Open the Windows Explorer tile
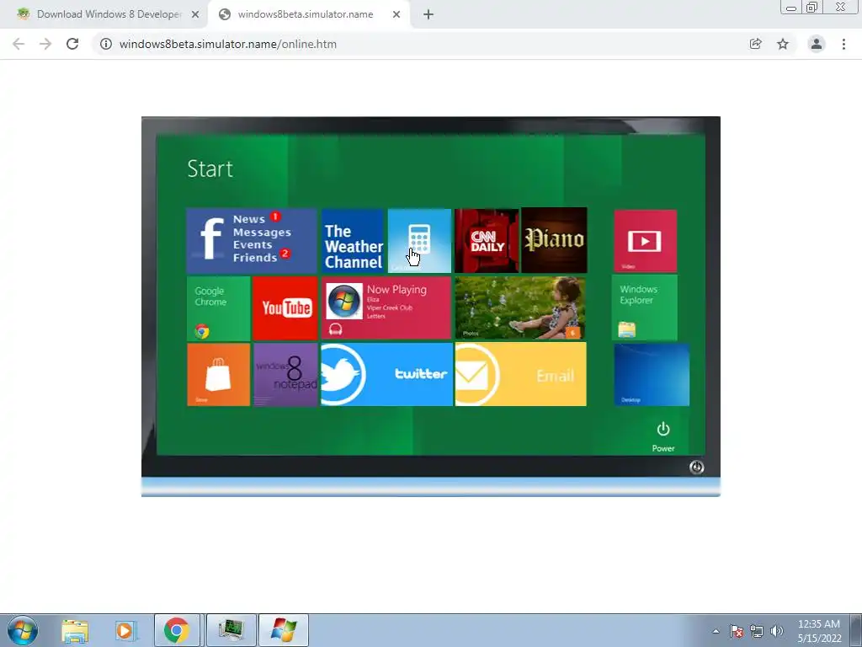 (x=645, y=308)
